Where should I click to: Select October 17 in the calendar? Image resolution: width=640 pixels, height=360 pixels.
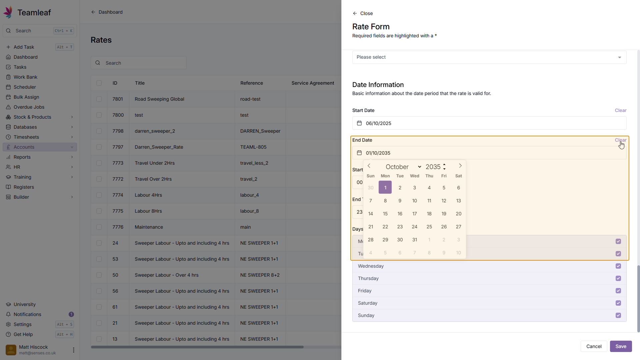pyautogui.click(x=414, y=214)
